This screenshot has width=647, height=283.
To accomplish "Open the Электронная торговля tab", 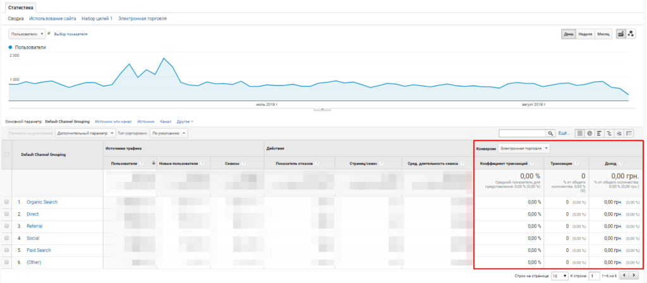I will click(142, 19).
